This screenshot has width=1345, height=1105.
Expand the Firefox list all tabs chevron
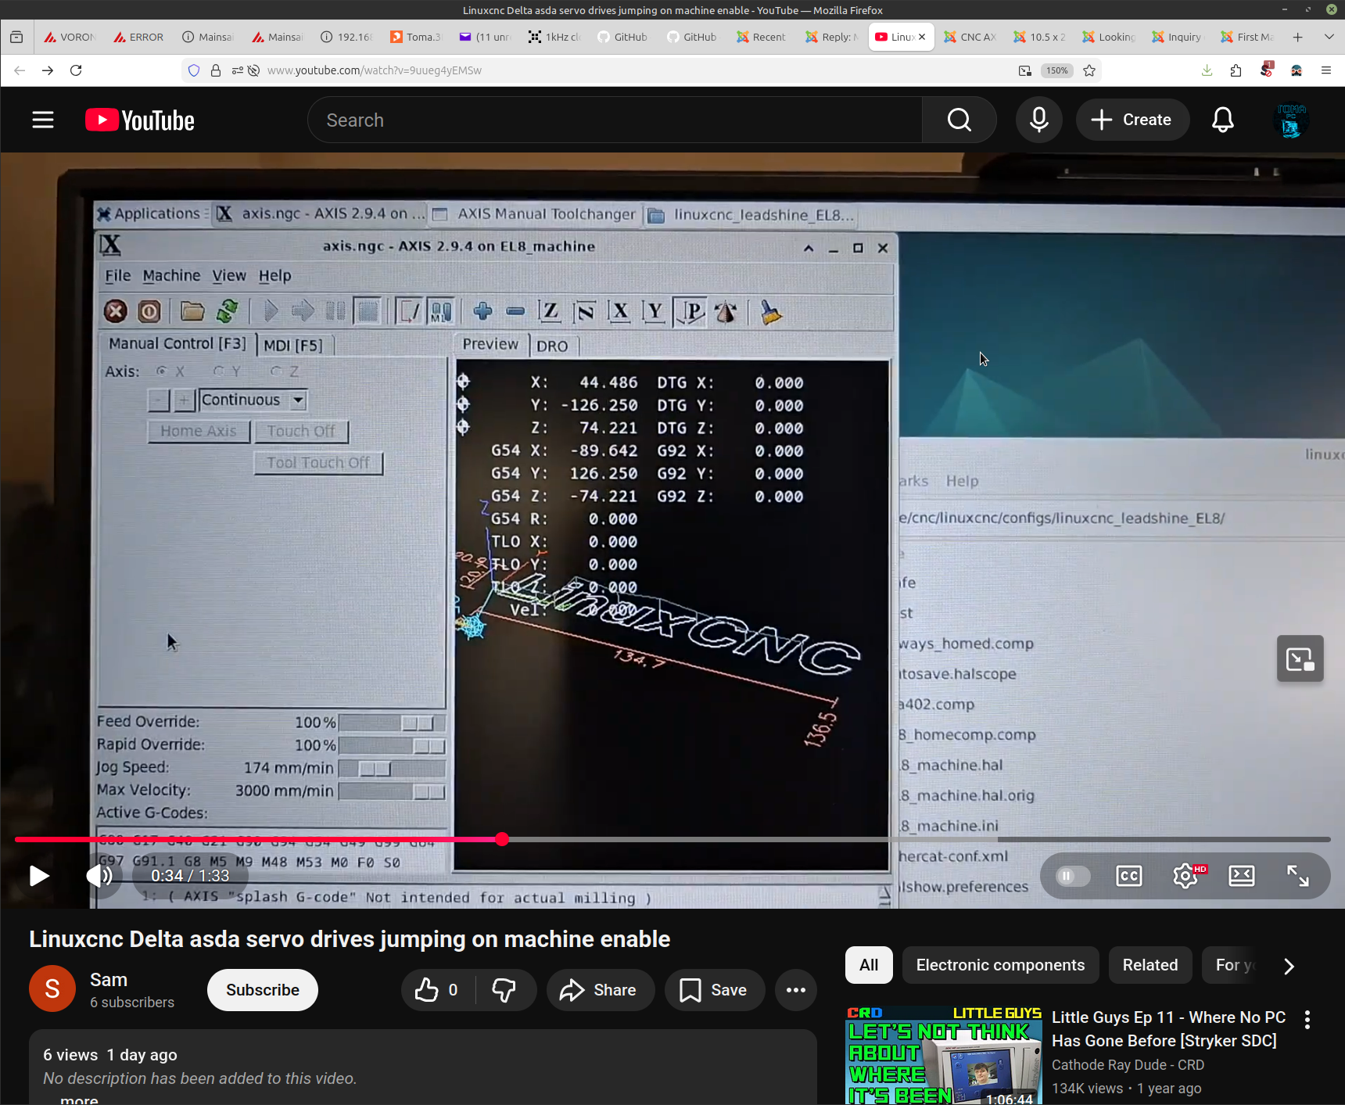1329,37
